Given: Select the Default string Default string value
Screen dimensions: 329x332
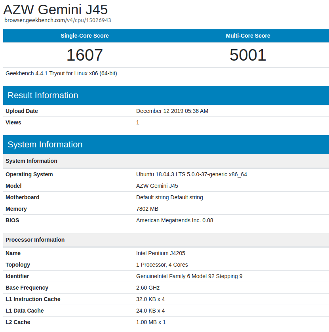Looking at the screenshot, I should [x=169, y=197].
